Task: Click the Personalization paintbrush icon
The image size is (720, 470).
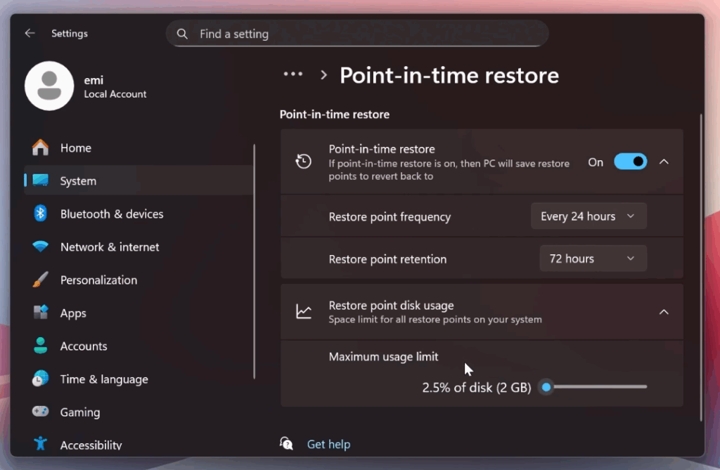Action: point(41,280)
